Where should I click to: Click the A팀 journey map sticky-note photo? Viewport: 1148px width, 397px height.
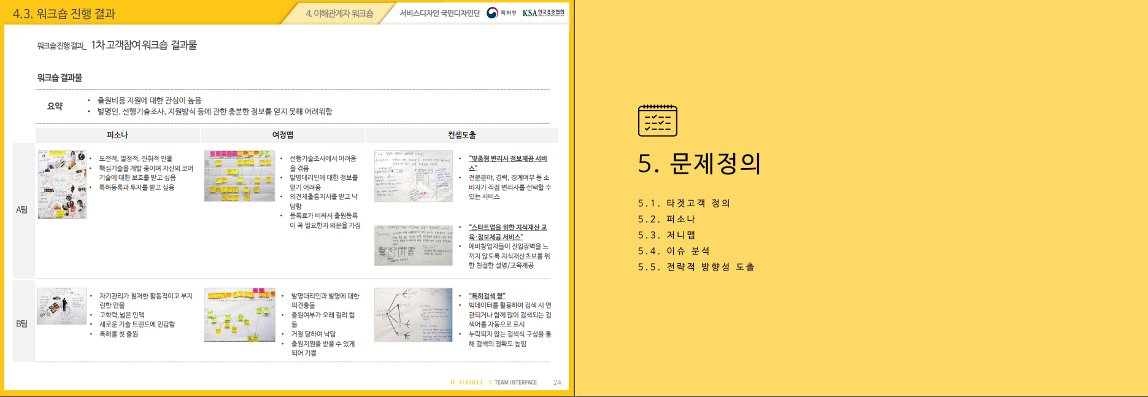[x=239, y=176]
